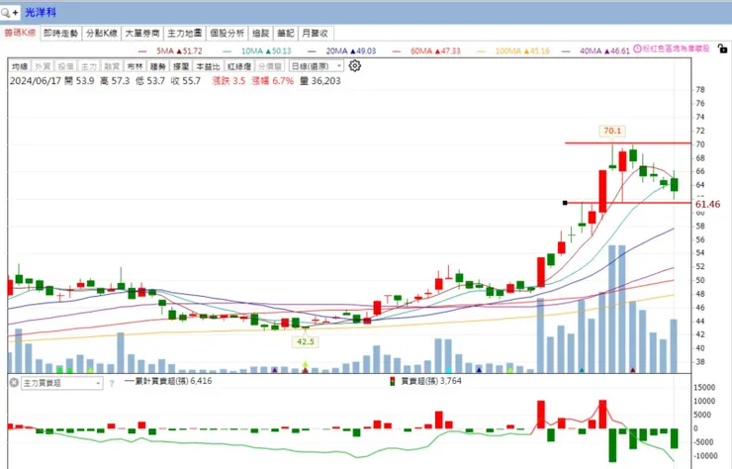Toggle the 融資 overlay button
This screenshot has height=469, width=732.
pyautogui.click(x=112, y=66)
